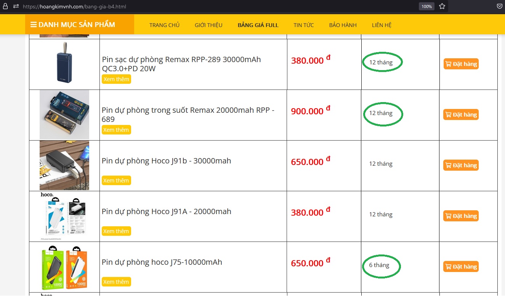Open TIN TỨC menu item
The height and width of the screenshot is (296, 505).
point(304,25)
